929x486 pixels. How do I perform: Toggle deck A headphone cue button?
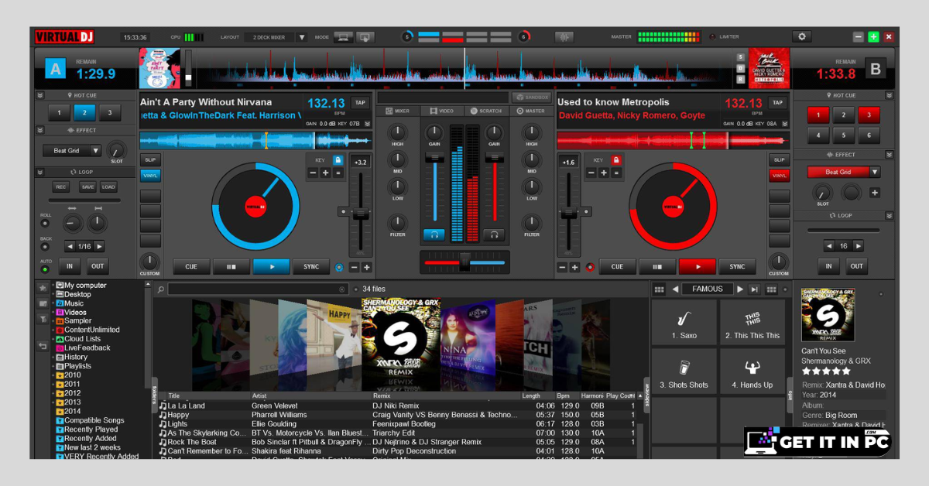tap(434, 234)
